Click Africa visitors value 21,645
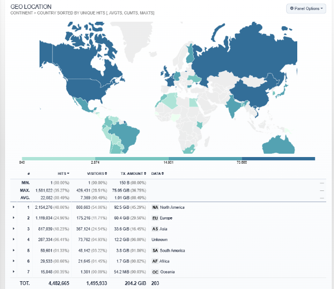Screen dimensions: 334x289 tap(84, 261)
